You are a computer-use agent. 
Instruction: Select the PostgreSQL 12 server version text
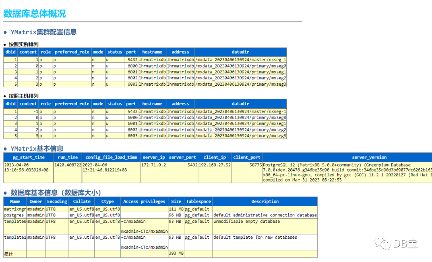(347, 172)
